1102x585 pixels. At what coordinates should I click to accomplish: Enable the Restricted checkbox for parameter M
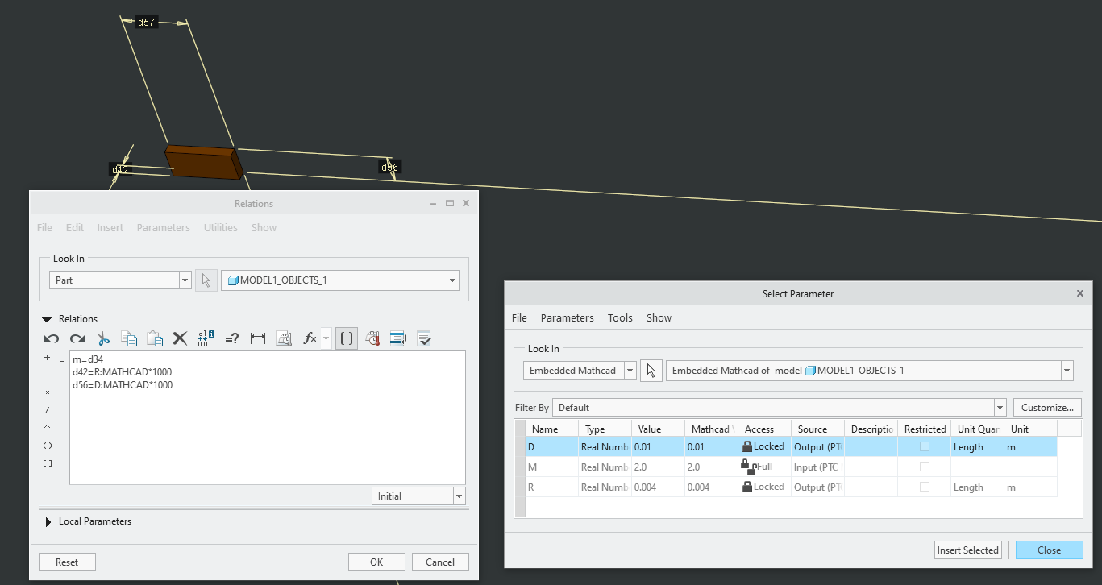[x=923, y=466]
